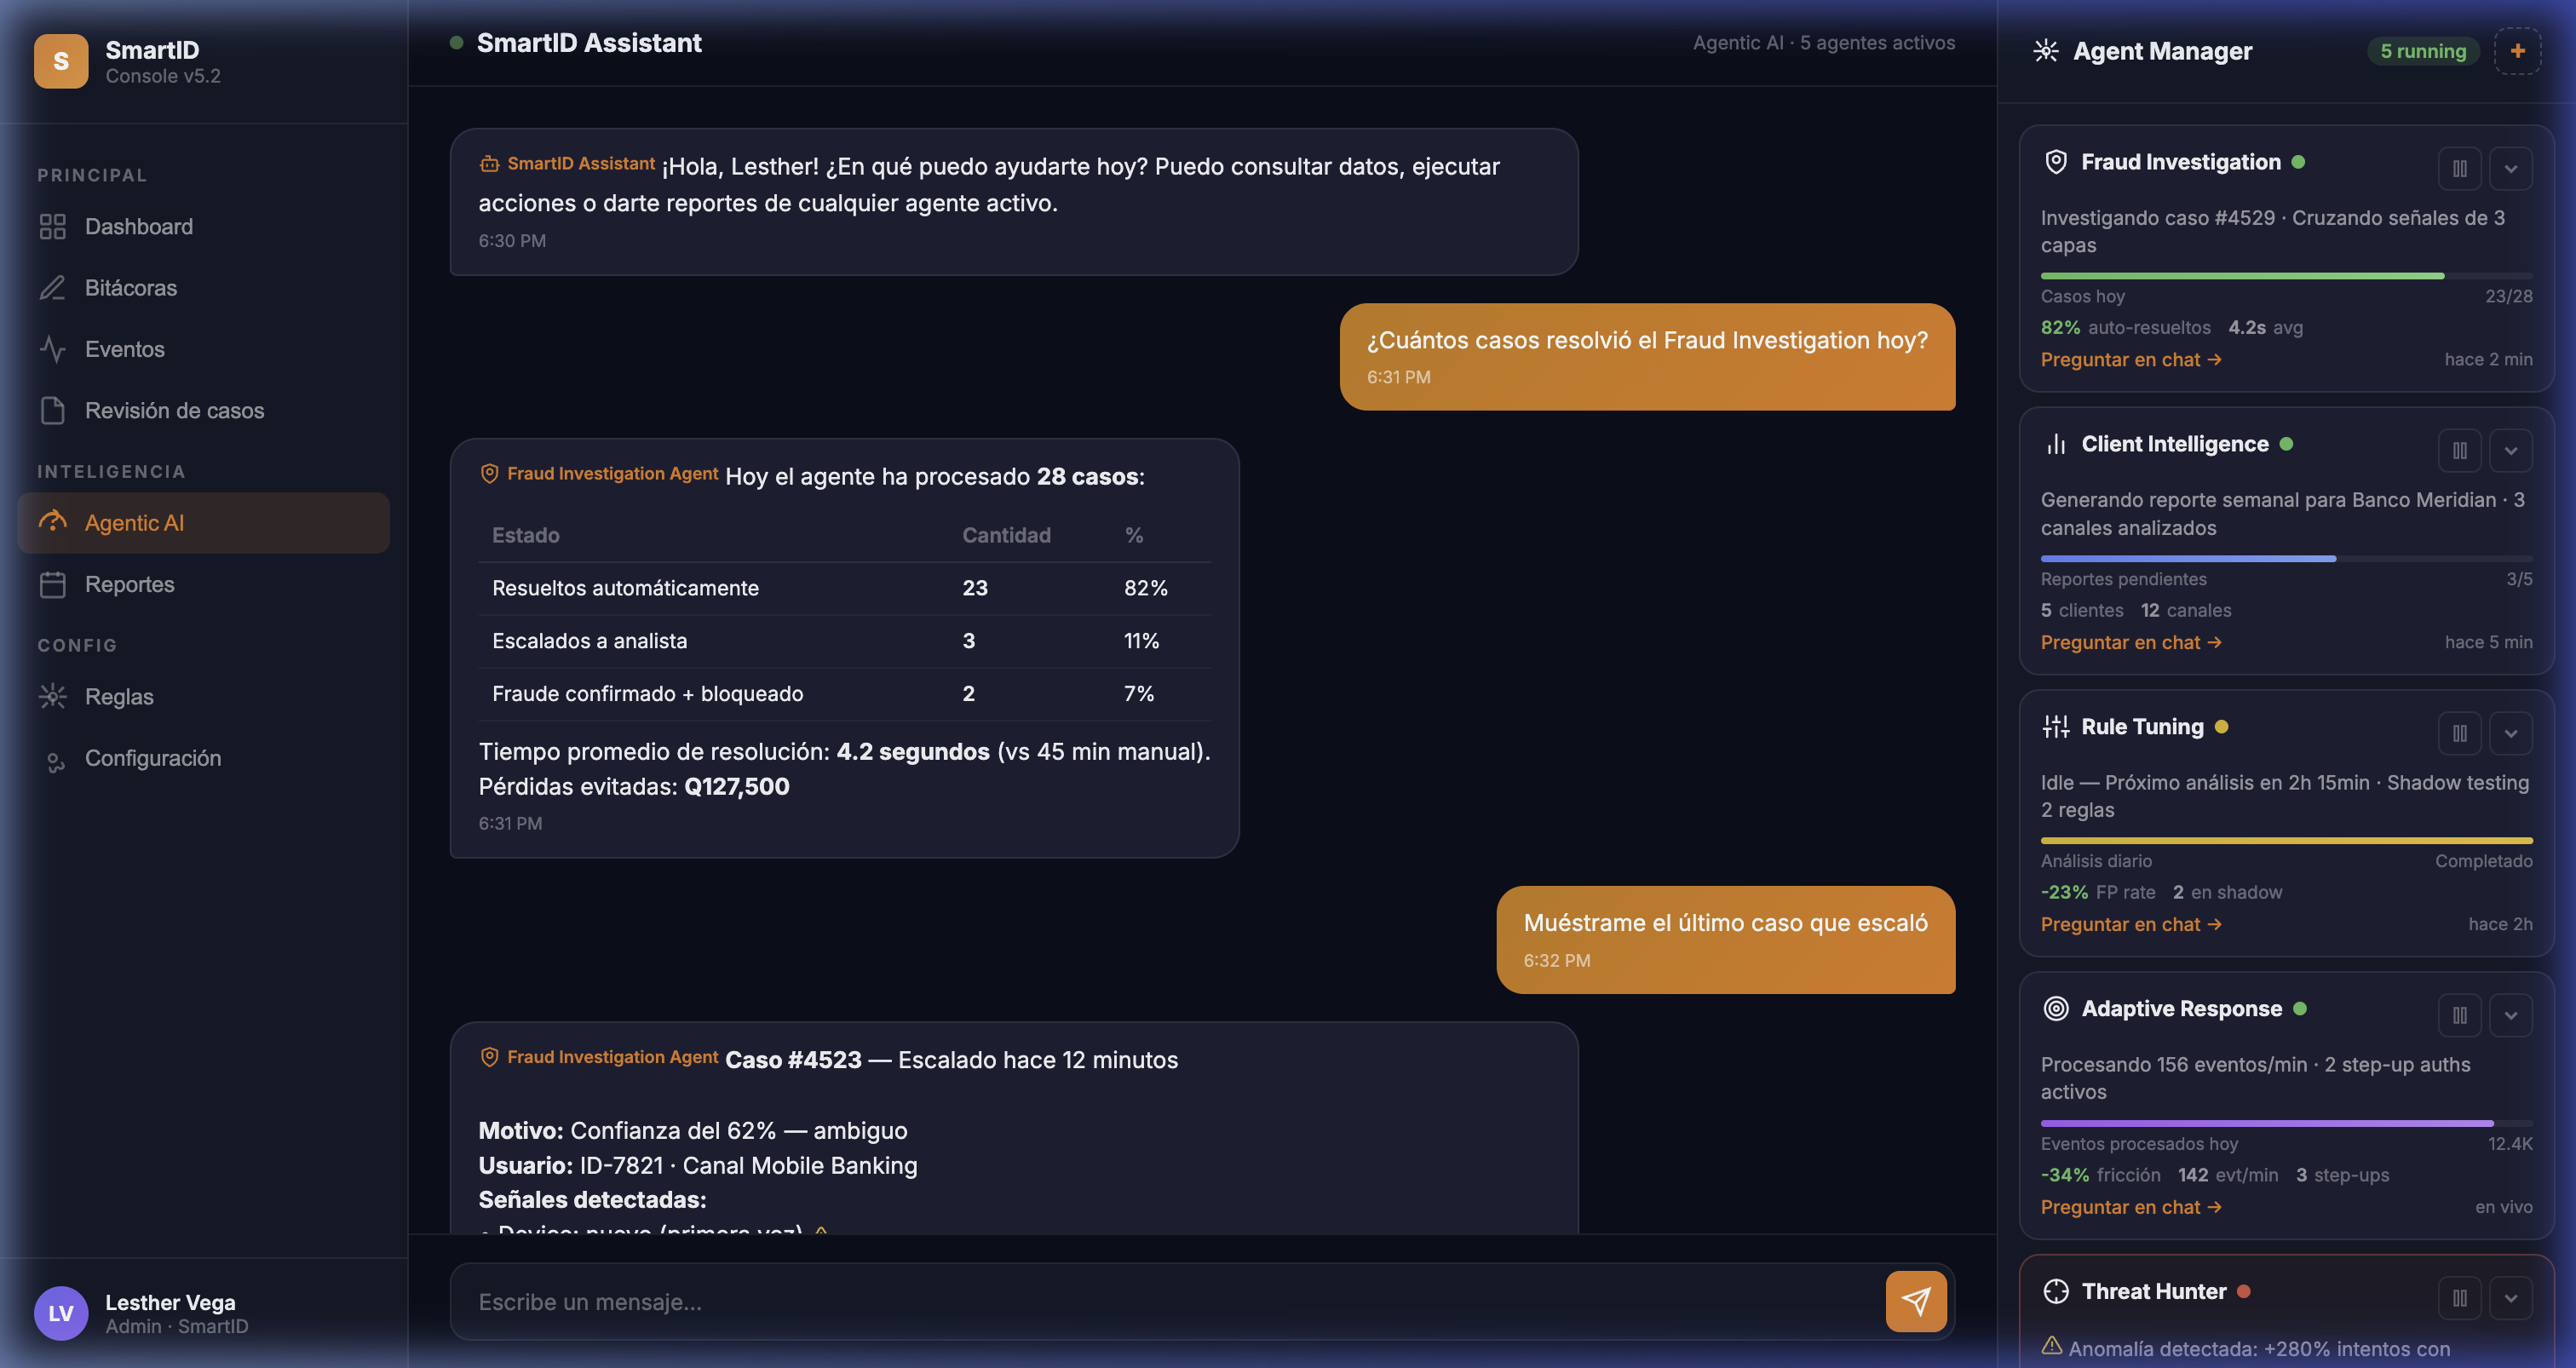Add a new agent with plus button

point(2518,50)
